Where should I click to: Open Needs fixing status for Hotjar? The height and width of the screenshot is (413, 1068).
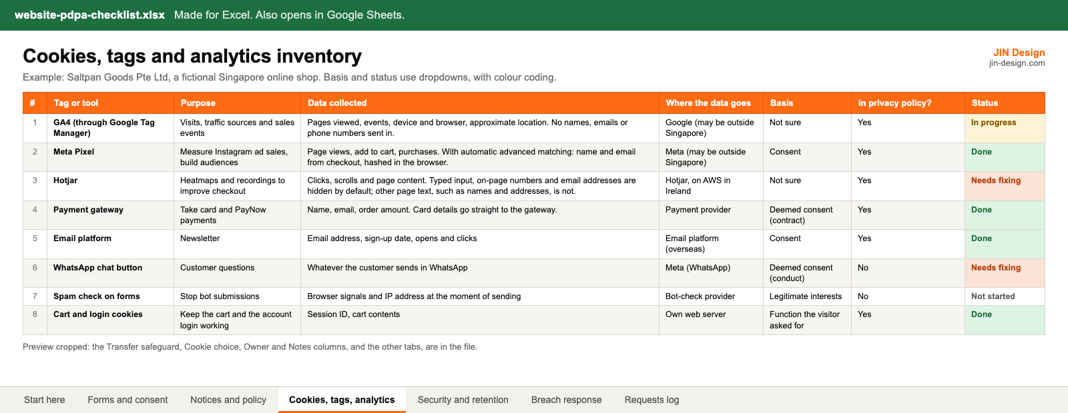[1005, 186]
